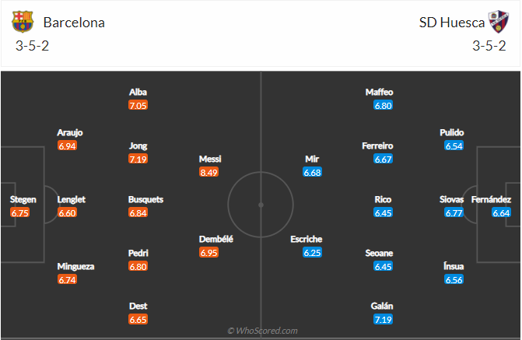Click on player Pedri
The height and width of the screenshot is (340, 522).
(138, 253)
